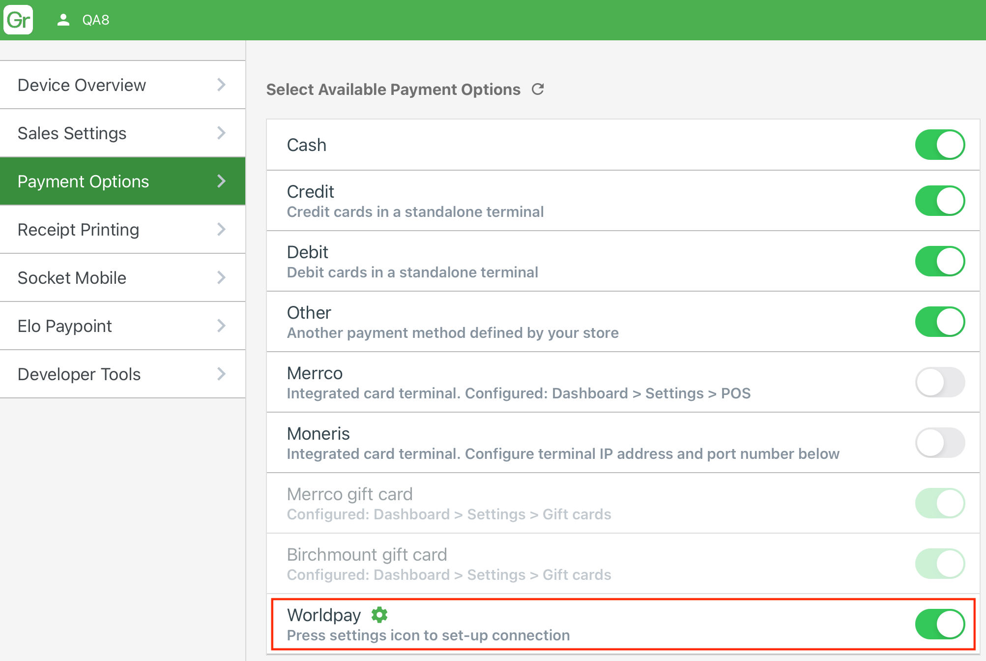Viewport: 986px width, 661px height.
Task: Click the Birchmount gift card toggle
Action: pyautogui.click(x=939, y=564)
